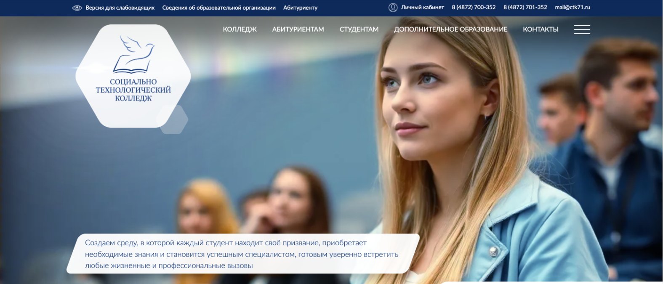Viewport: 663px width, 284px height.
Task: Click the mission statement starting with Создаем среду
Action: point(242,254)
